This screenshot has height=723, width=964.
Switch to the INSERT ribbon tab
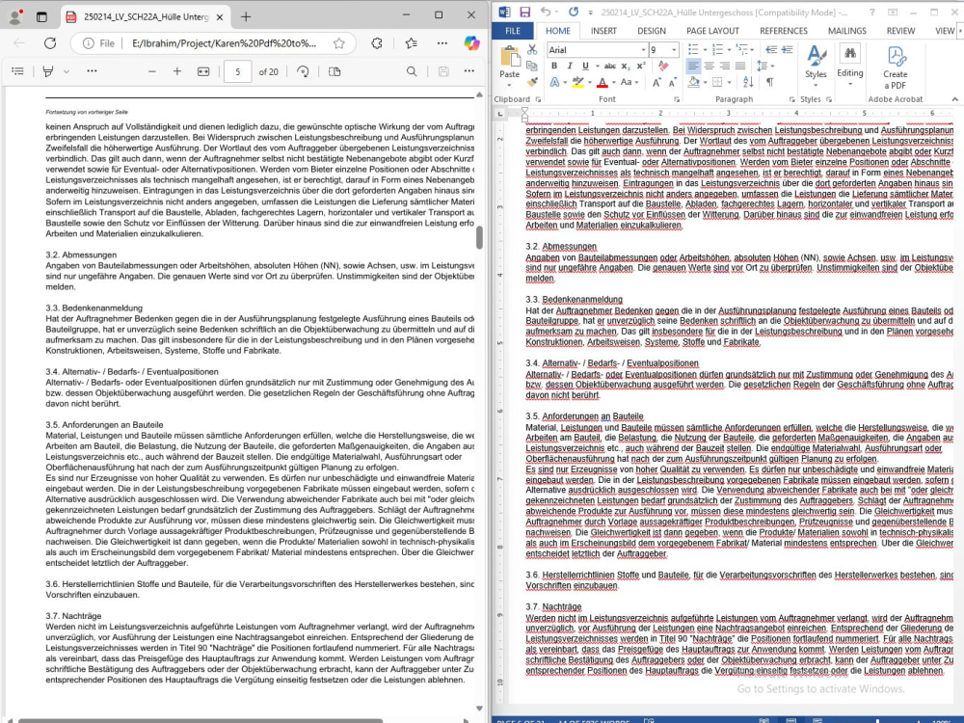click(603, 31)
